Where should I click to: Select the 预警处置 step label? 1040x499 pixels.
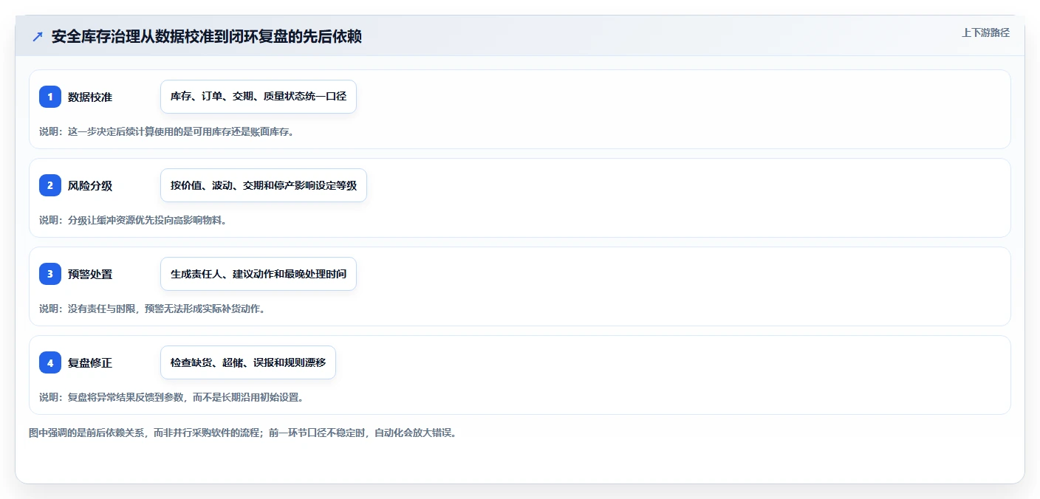point(90,274)
